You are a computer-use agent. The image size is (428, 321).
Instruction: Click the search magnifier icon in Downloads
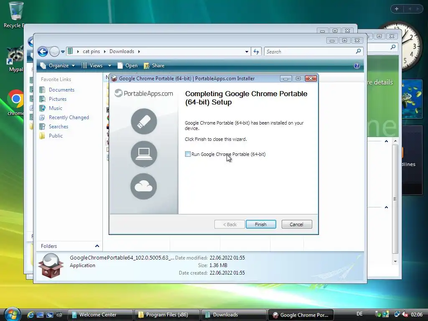coord(358,51)
